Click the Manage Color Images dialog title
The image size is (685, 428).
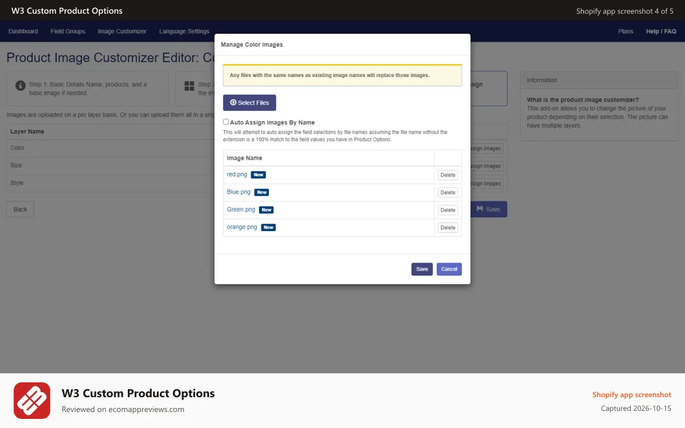coord(252,45)
